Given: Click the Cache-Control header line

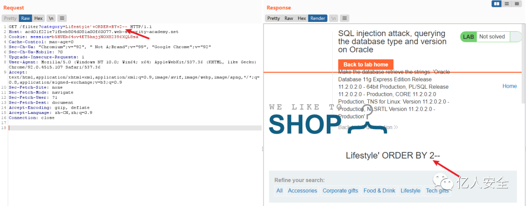Looking at the screenshot, I should click(41, 42).
